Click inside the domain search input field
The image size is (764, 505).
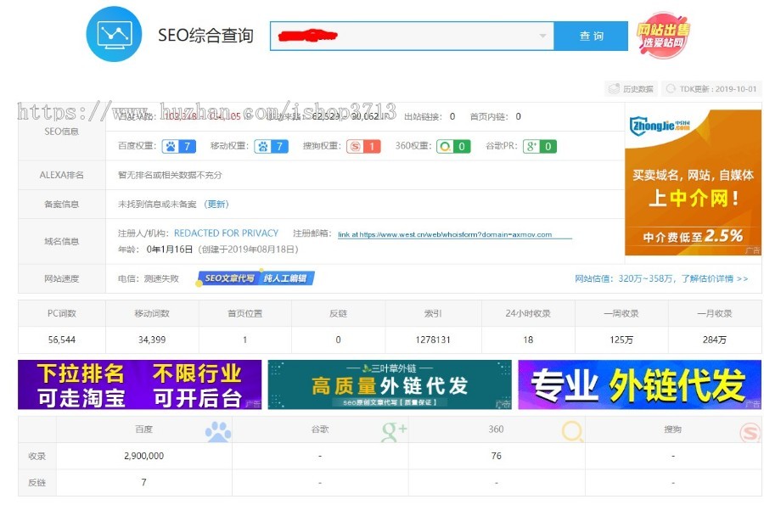399,36
